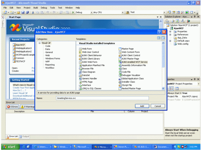Open the Any CPU platform dropdown
Image resolution: width=201 pixels, height=150 pixels.
click(x=122, y=12)
